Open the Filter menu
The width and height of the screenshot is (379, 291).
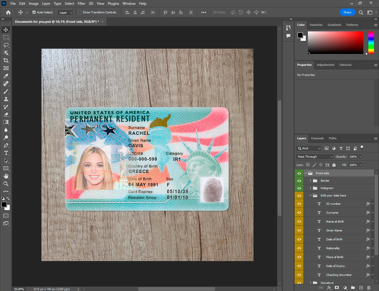81,4
